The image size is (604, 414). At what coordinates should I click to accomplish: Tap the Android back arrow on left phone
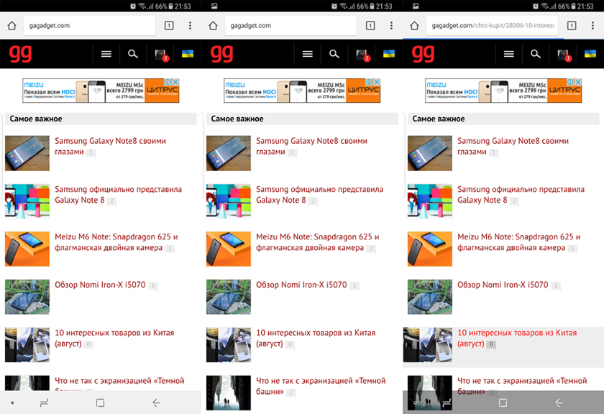coord(157,402)
